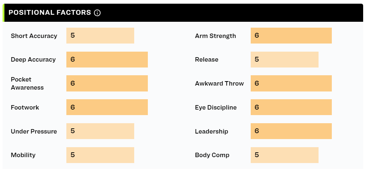Click the Short Accuracy label
Viewport: 365px width, 173px height.
coord(34,36)
